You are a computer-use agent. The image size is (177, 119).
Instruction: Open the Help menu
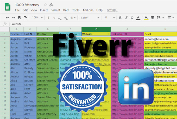coord(99,10)
